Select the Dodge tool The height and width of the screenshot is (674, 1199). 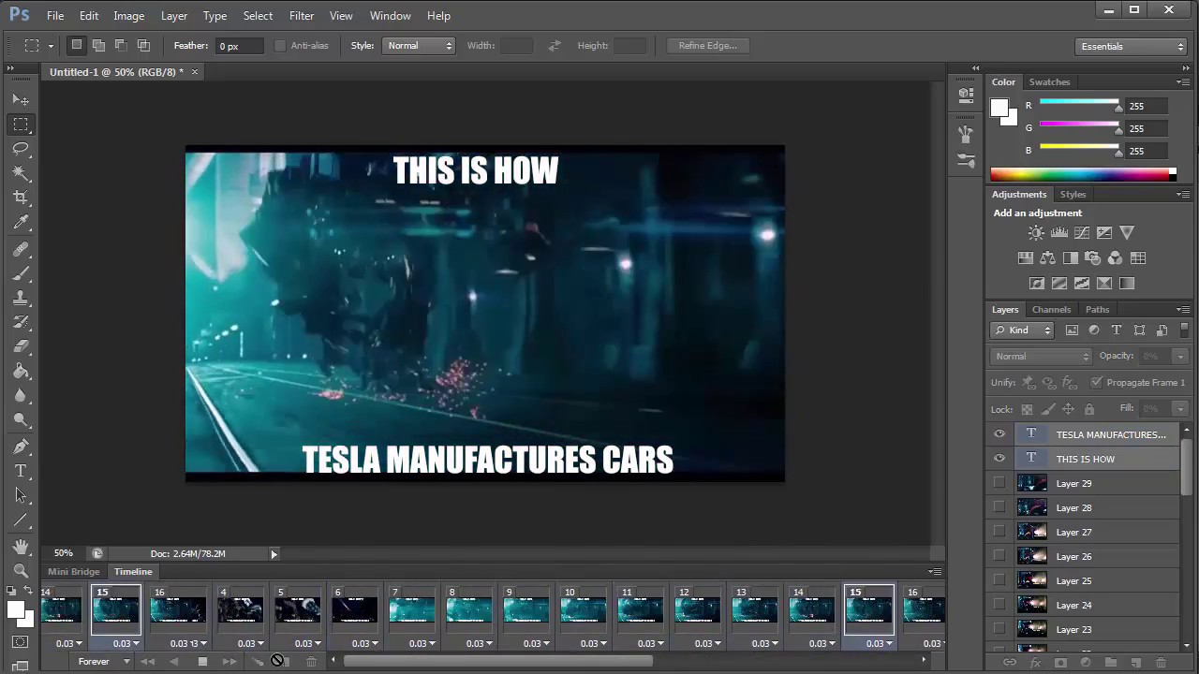click(x=21, y=420)
